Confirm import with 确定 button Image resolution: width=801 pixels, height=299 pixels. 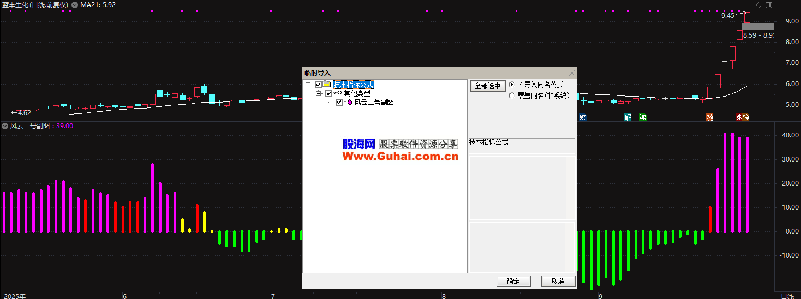[513, 281]
